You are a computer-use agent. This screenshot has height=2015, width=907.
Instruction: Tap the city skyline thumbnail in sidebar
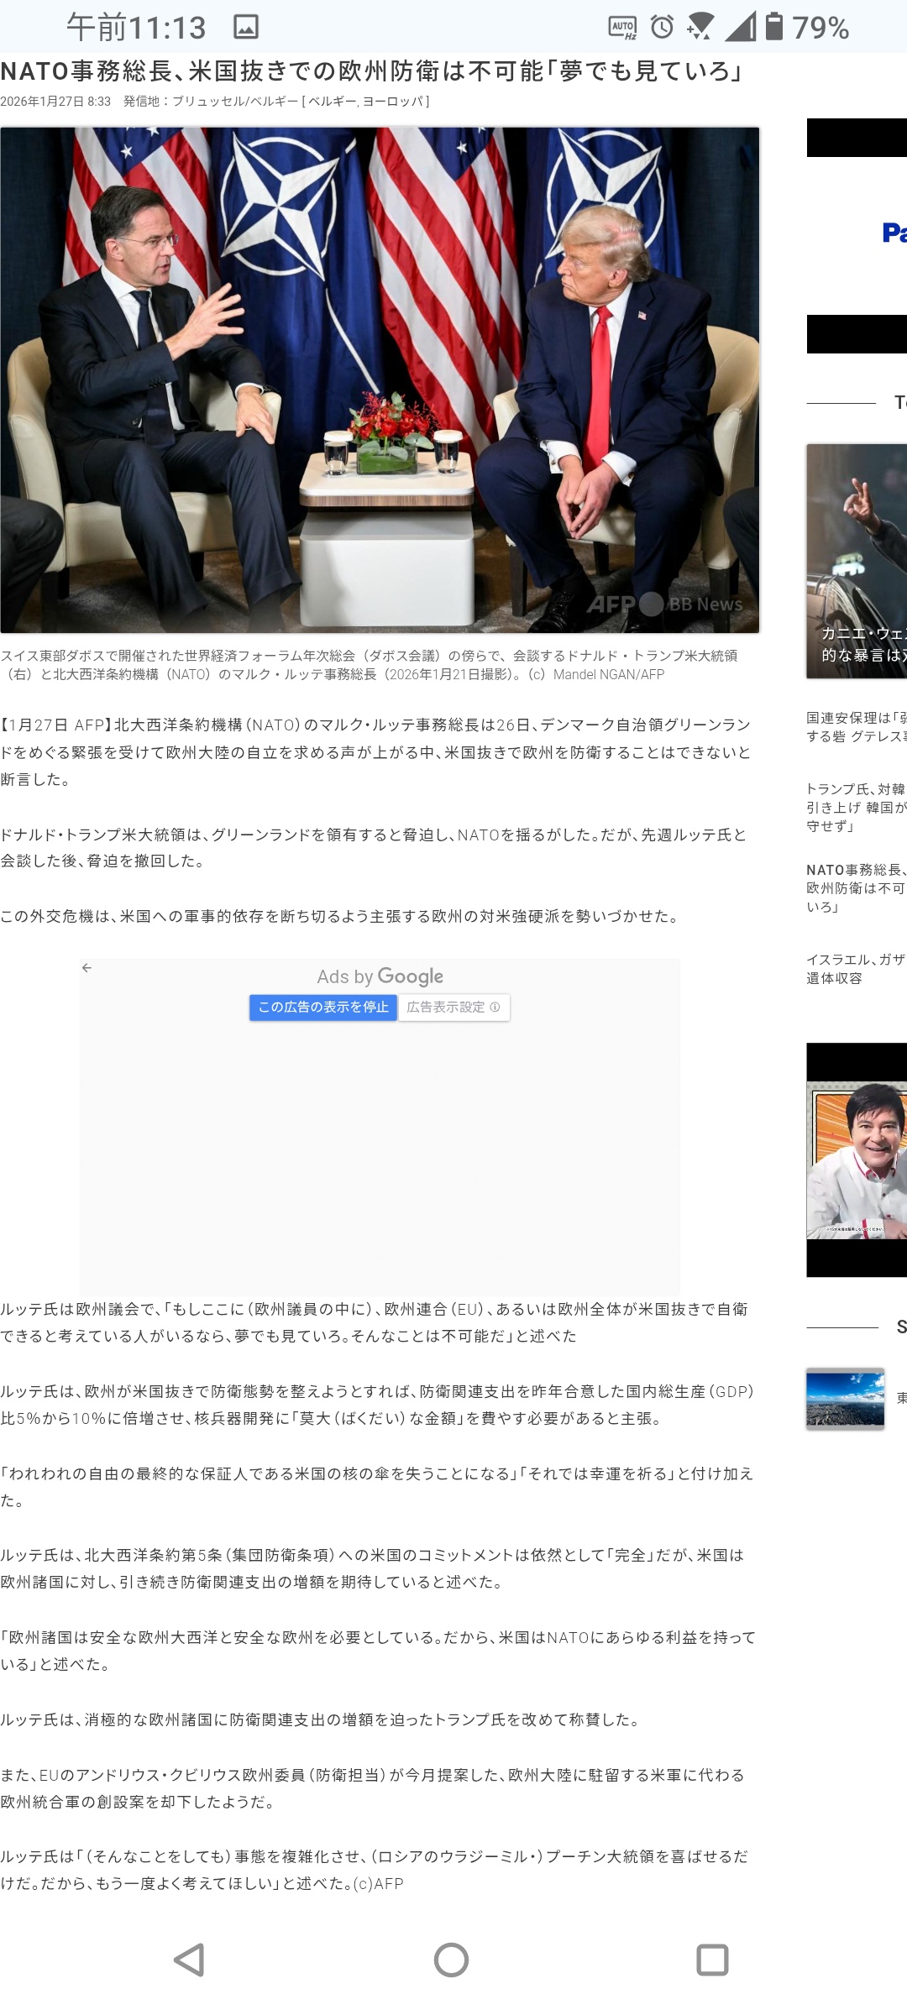[x=845, y=1398]
